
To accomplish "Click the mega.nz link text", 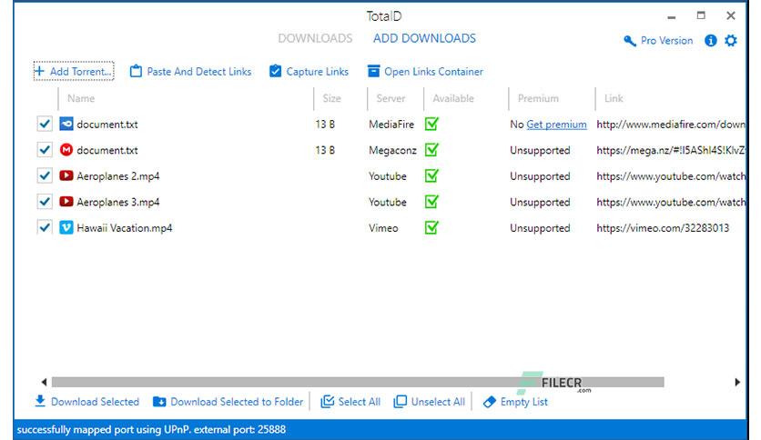I will point(671,150).
